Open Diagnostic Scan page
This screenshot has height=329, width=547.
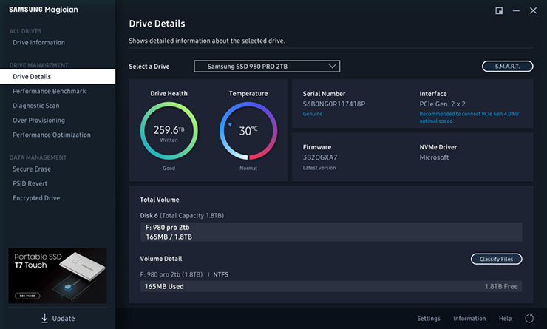pyautogui.click(x=36, y=106)
